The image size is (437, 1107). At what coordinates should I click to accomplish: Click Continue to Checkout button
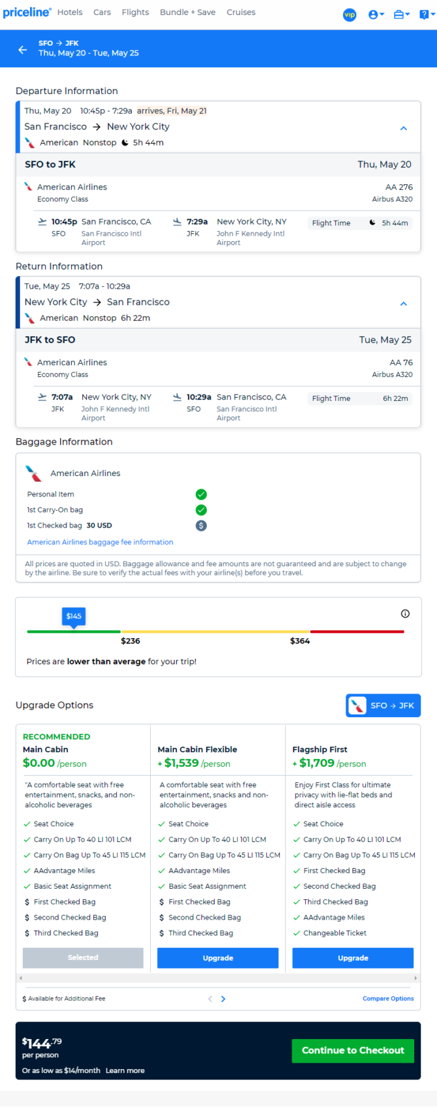[353, 1050]
